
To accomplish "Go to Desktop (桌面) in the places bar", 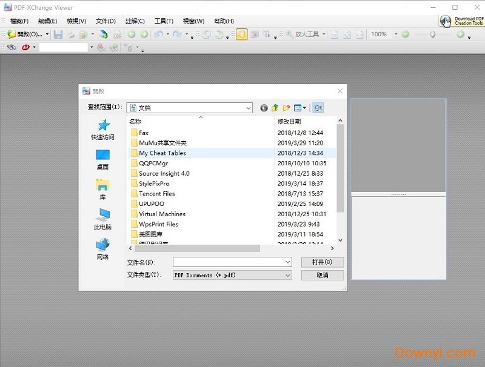I will click(102, 159).
